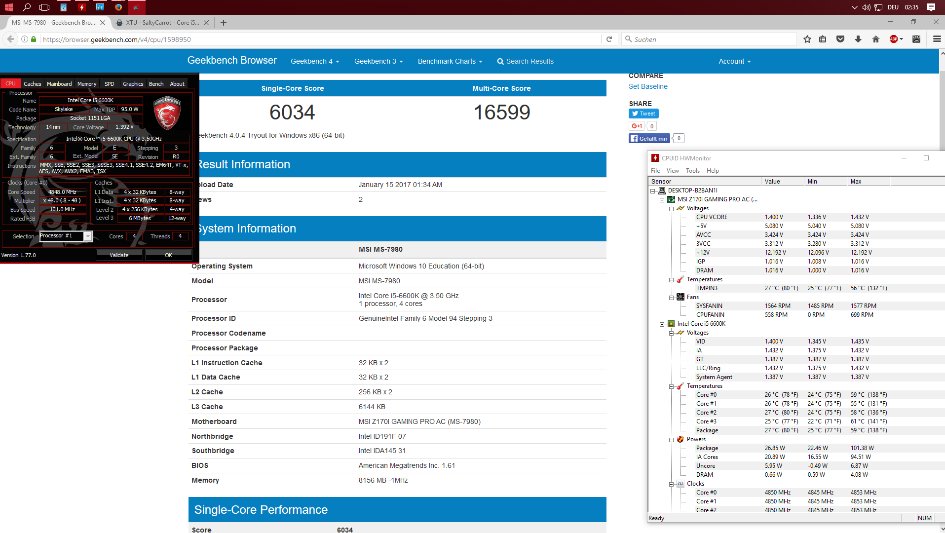Click Set Baseline link
The width and height of the screenshot is (945, 533).
pyautogui.click(x=648, y=86)
